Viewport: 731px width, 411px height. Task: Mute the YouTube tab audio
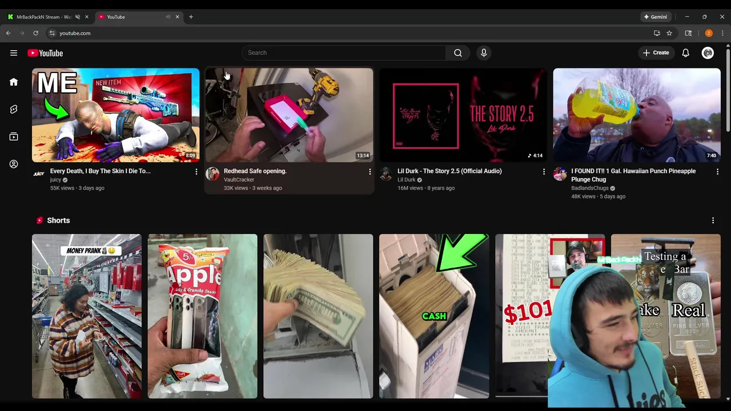coord(168,17)
